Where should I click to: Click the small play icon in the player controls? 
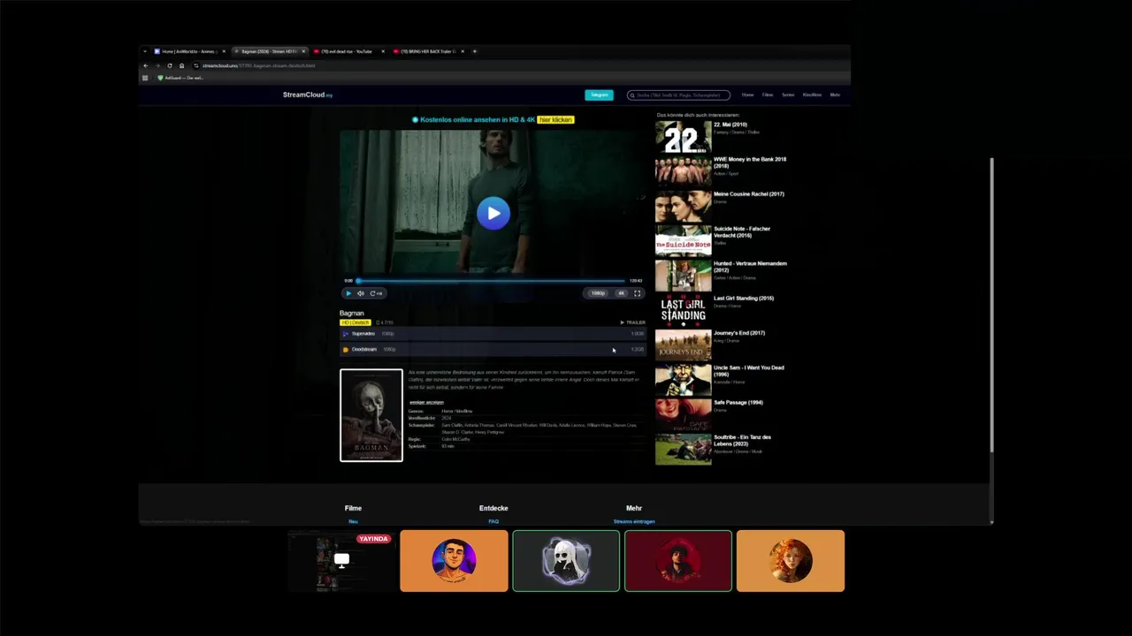[x=348, y=293]
